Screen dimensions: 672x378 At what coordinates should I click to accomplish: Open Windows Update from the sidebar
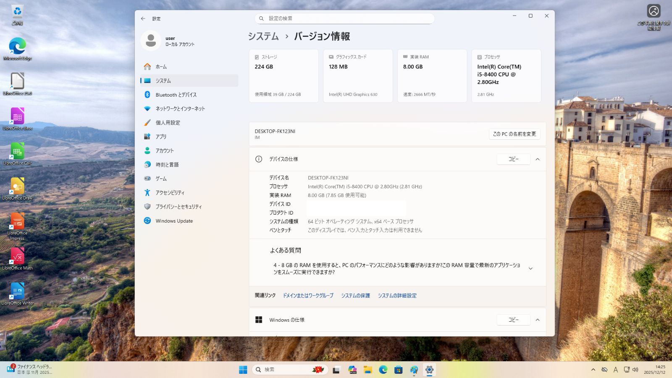point(174,220)
